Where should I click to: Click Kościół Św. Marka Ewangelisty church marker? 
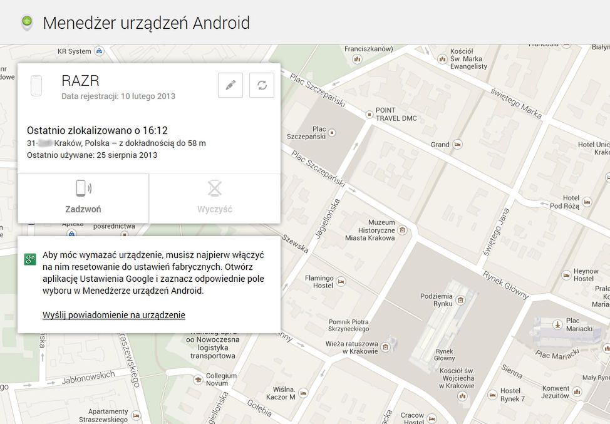coord(442,59)
